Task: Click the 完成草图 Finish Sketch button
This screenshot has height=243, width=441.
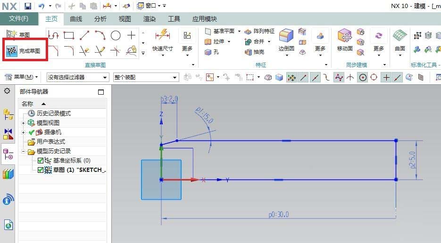Action: click(24, 51)
